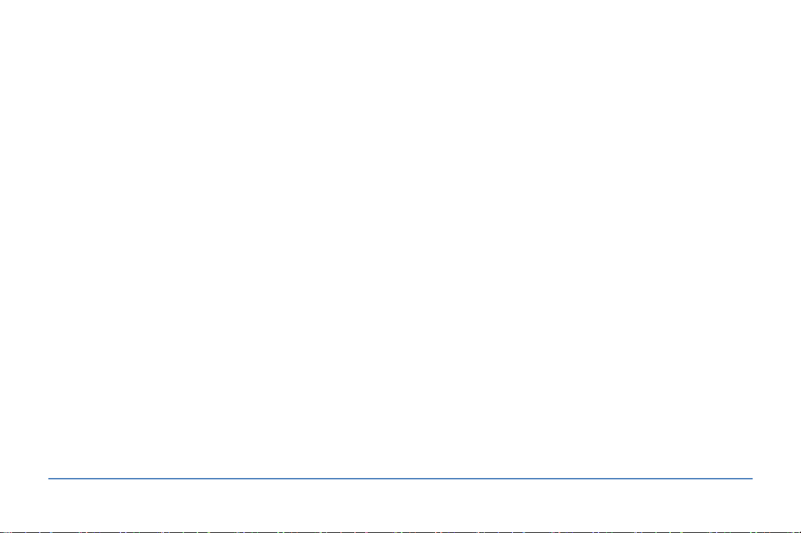Click the faint dotted strip along the bottom edge
Image resolution: width=801 pixels, height=533 pixels.
coord(400,532)
